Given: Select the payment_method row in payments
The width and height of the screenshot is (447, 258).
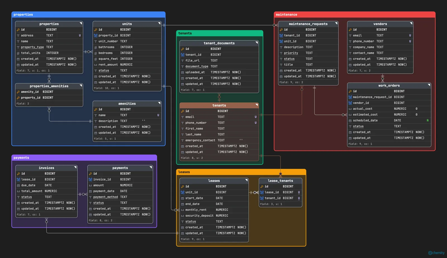Looking at the screenshot, I should (120, 197).
